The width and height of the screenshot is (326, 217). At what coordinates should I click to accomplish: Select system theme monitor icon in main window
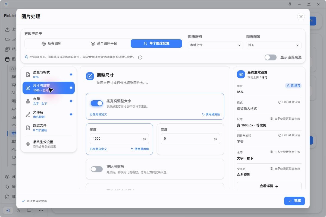pyautogui.click(x=29, y=210)
